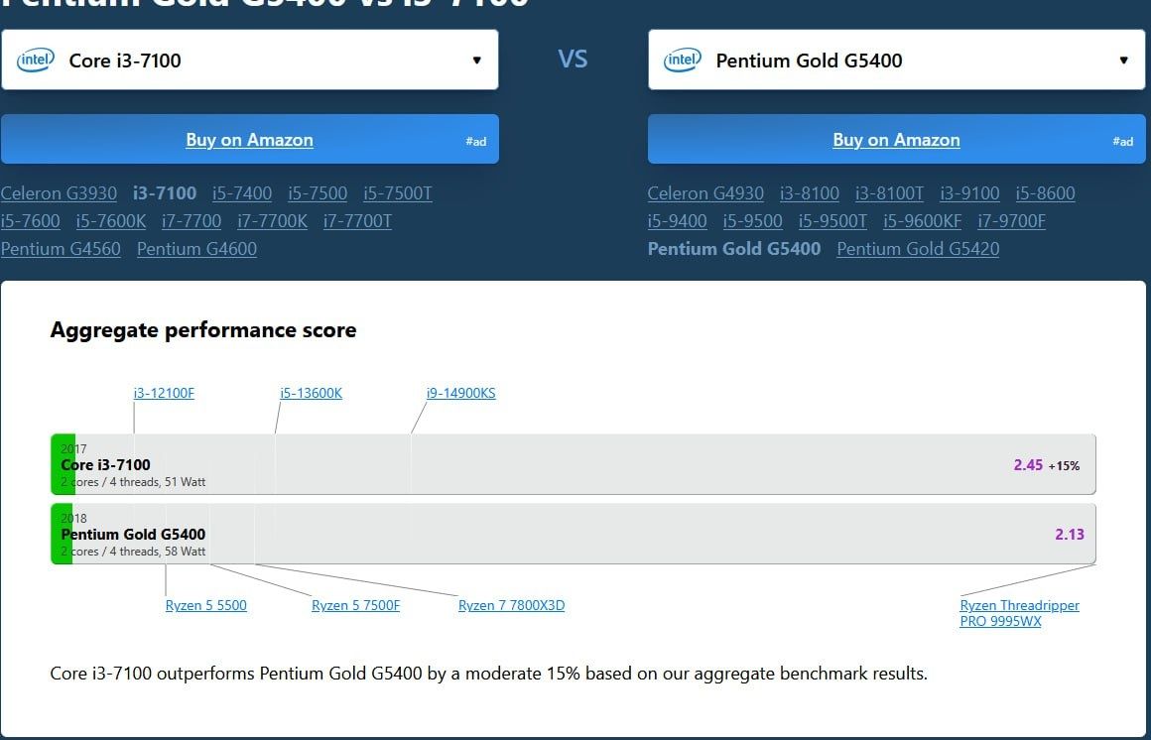Select the i9-14900KS marker link

(x=461, y=393)
